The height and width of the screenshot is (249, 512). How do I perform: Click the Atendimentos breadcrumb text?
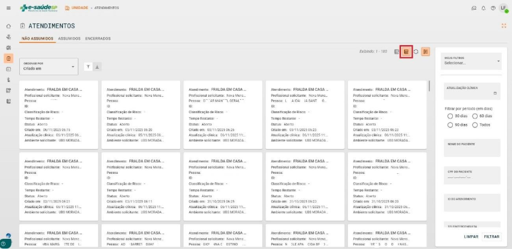pyautogui.click(x=107, y=8)
